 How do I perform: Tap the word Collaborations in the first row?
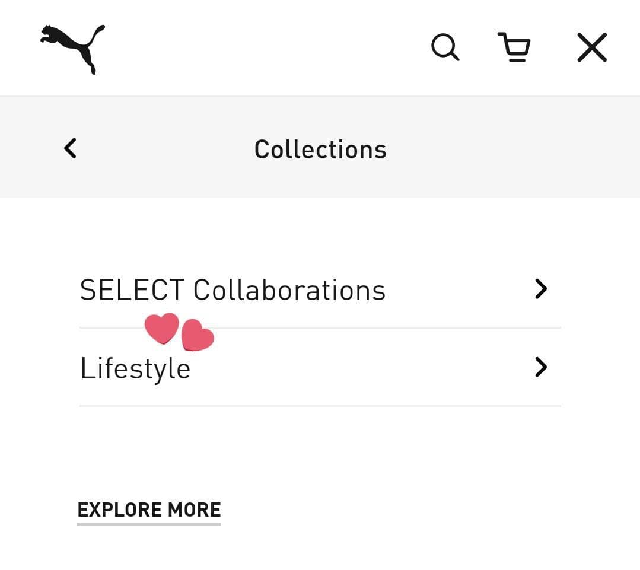[289, 290]
